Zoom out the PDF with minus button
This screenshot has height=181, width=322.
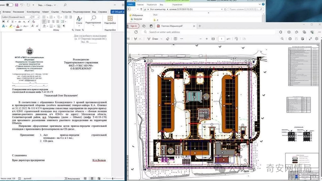coord(200,39)
